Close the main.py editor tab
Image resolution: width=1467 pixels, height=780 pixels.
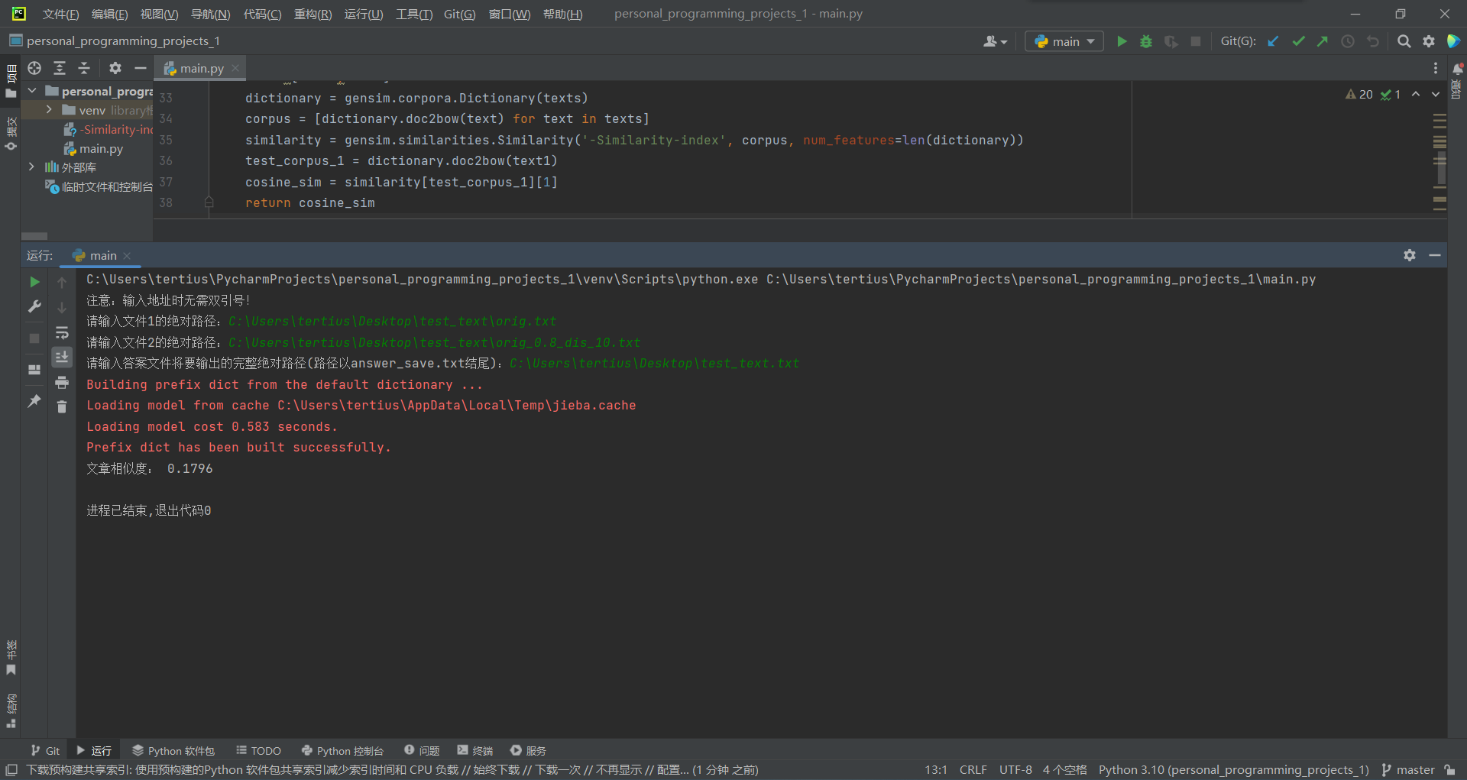[236, 68]
